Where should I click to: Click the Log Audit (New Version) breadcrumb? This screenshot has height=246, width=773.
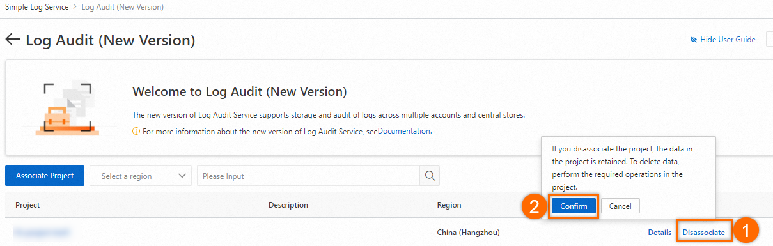[x=123, y=7]
